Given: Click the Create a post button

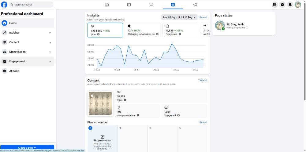Looking at the screenshot, I should click(x=27, y=148).
